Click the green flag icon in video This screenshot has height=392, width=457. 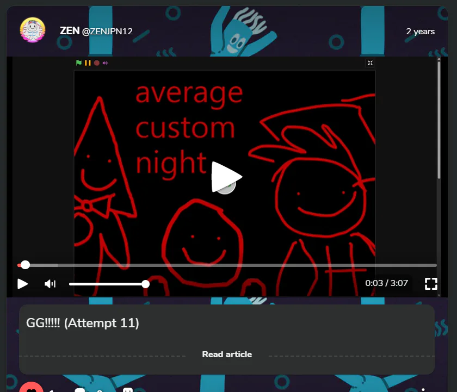point(79,63)
